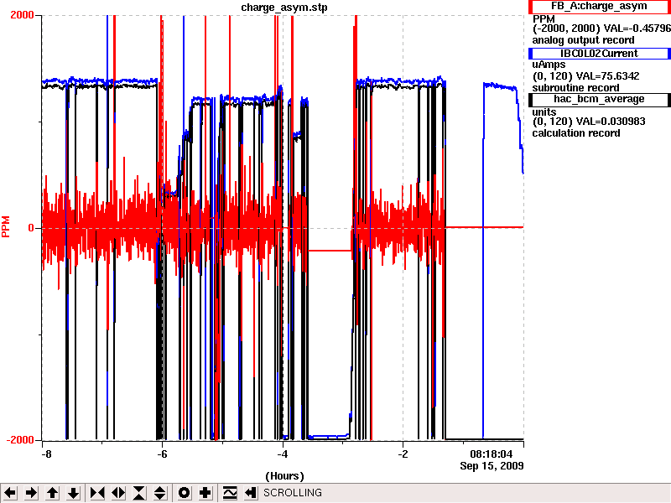Click the 08:18:04 timestamp on the axis
Image resolution: width=671 pixels, height=503 pixels.
tap(492, 454)
